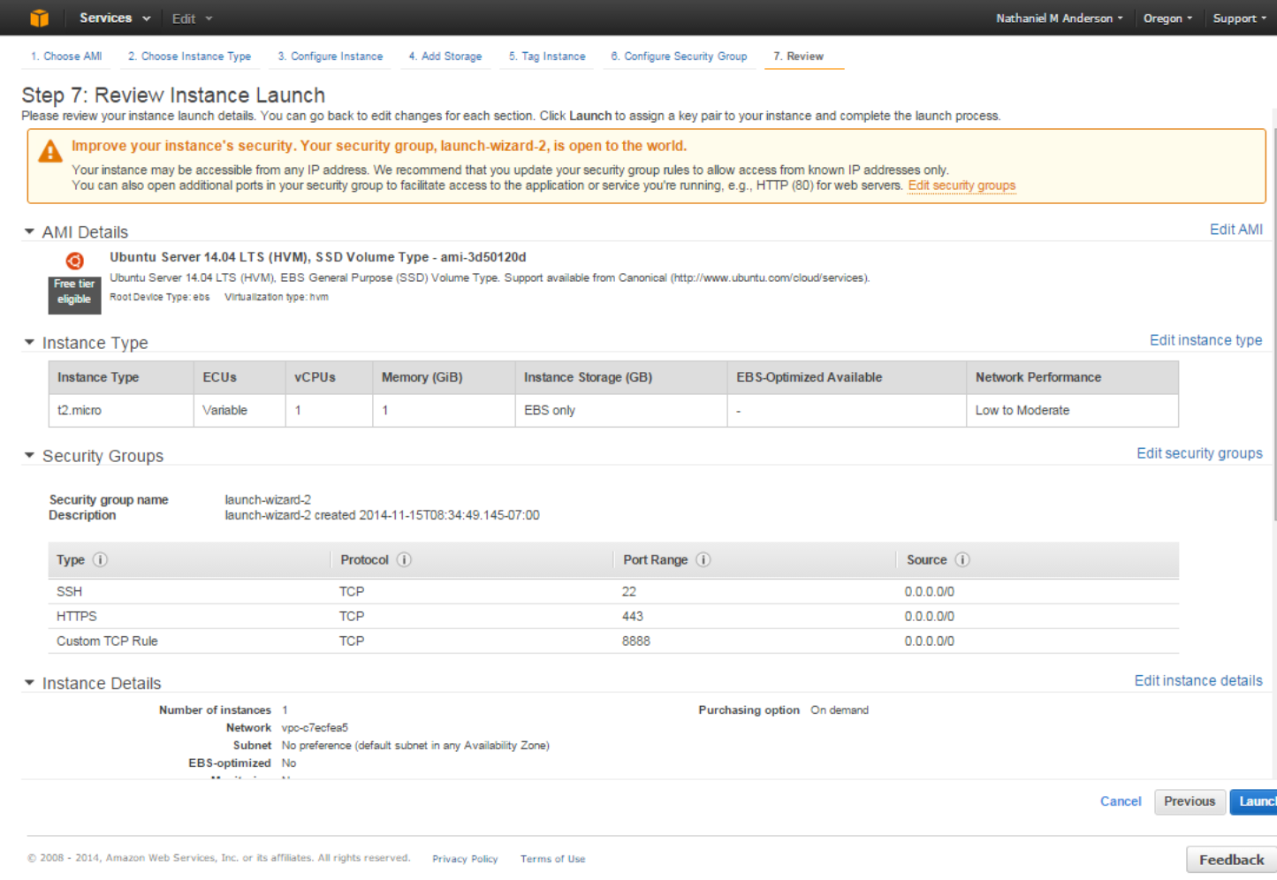Select the step 7 Review tab
Viewport: 1277px width, 880px height.
799,57
